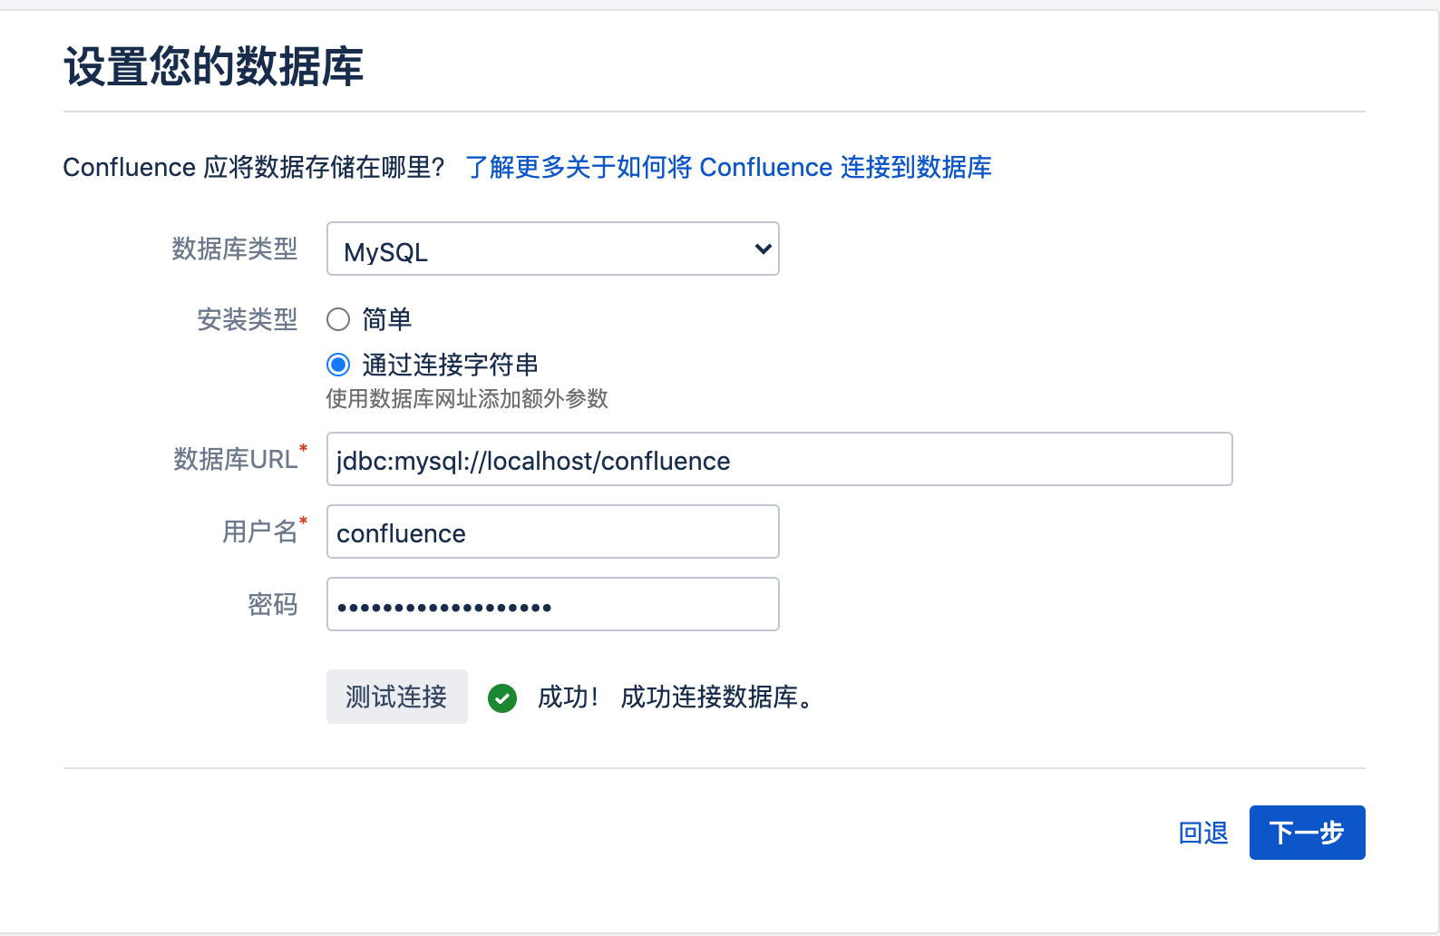Screen dimensions: 1440x936
Task: Click the 用户名 required label
Action: coord(260,531)
